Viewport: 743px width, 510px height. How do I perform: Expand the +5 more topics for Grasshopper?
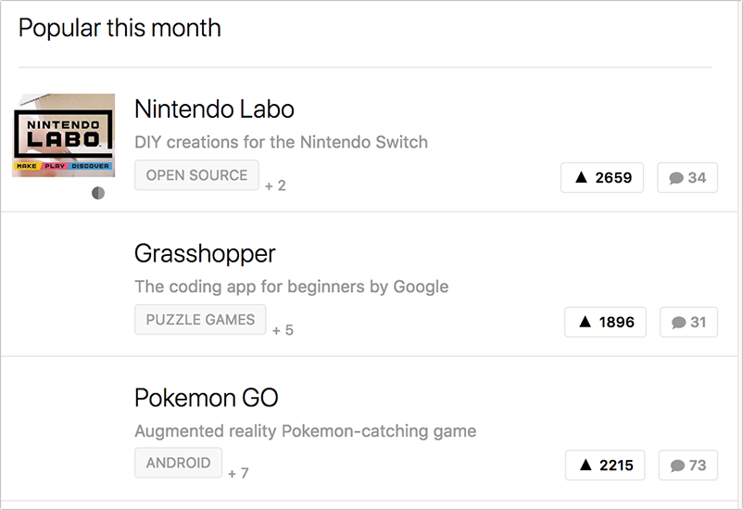coord(283,329)
